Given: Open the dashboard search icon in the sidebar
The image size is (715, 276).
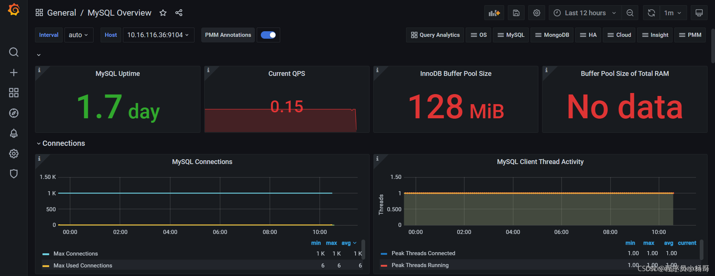Looking at the screenshot, I should pyautogui.click(x=14, y=52).
